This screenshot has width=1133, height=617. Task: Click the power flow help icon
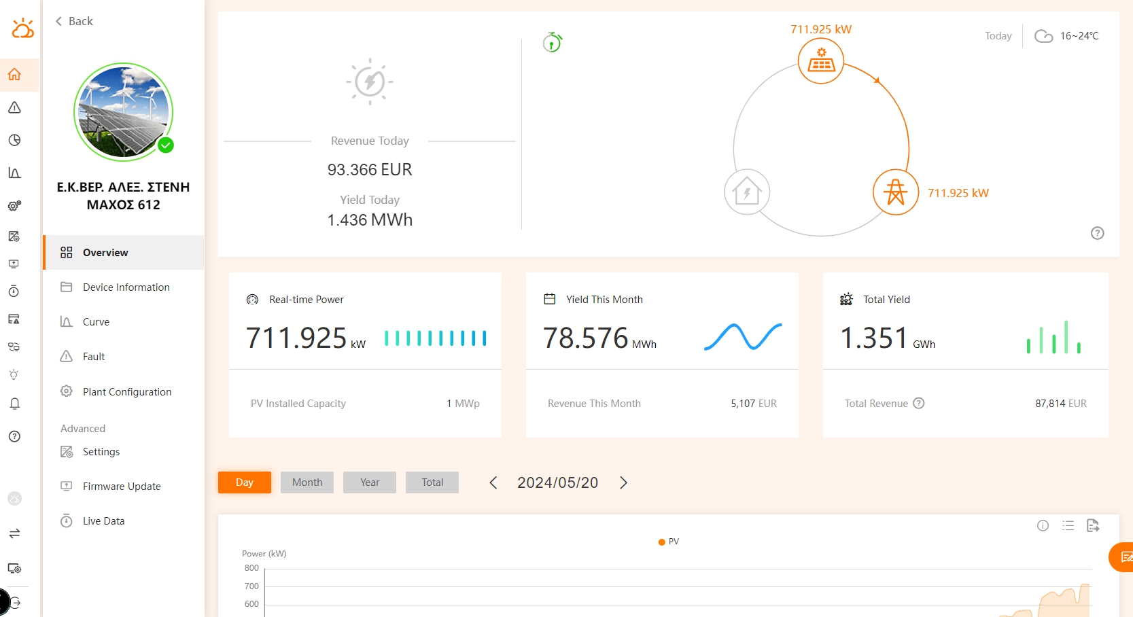tap(1097, 233)
